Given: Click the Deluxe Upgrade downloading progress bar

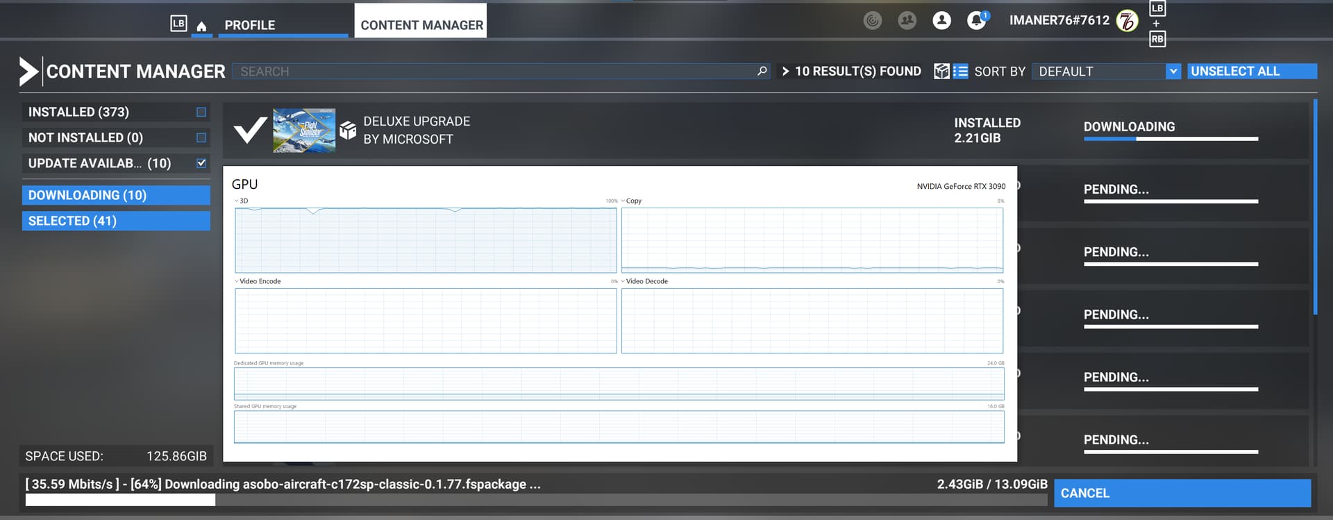Looking at the screenshot, I should coord(1171,139).
